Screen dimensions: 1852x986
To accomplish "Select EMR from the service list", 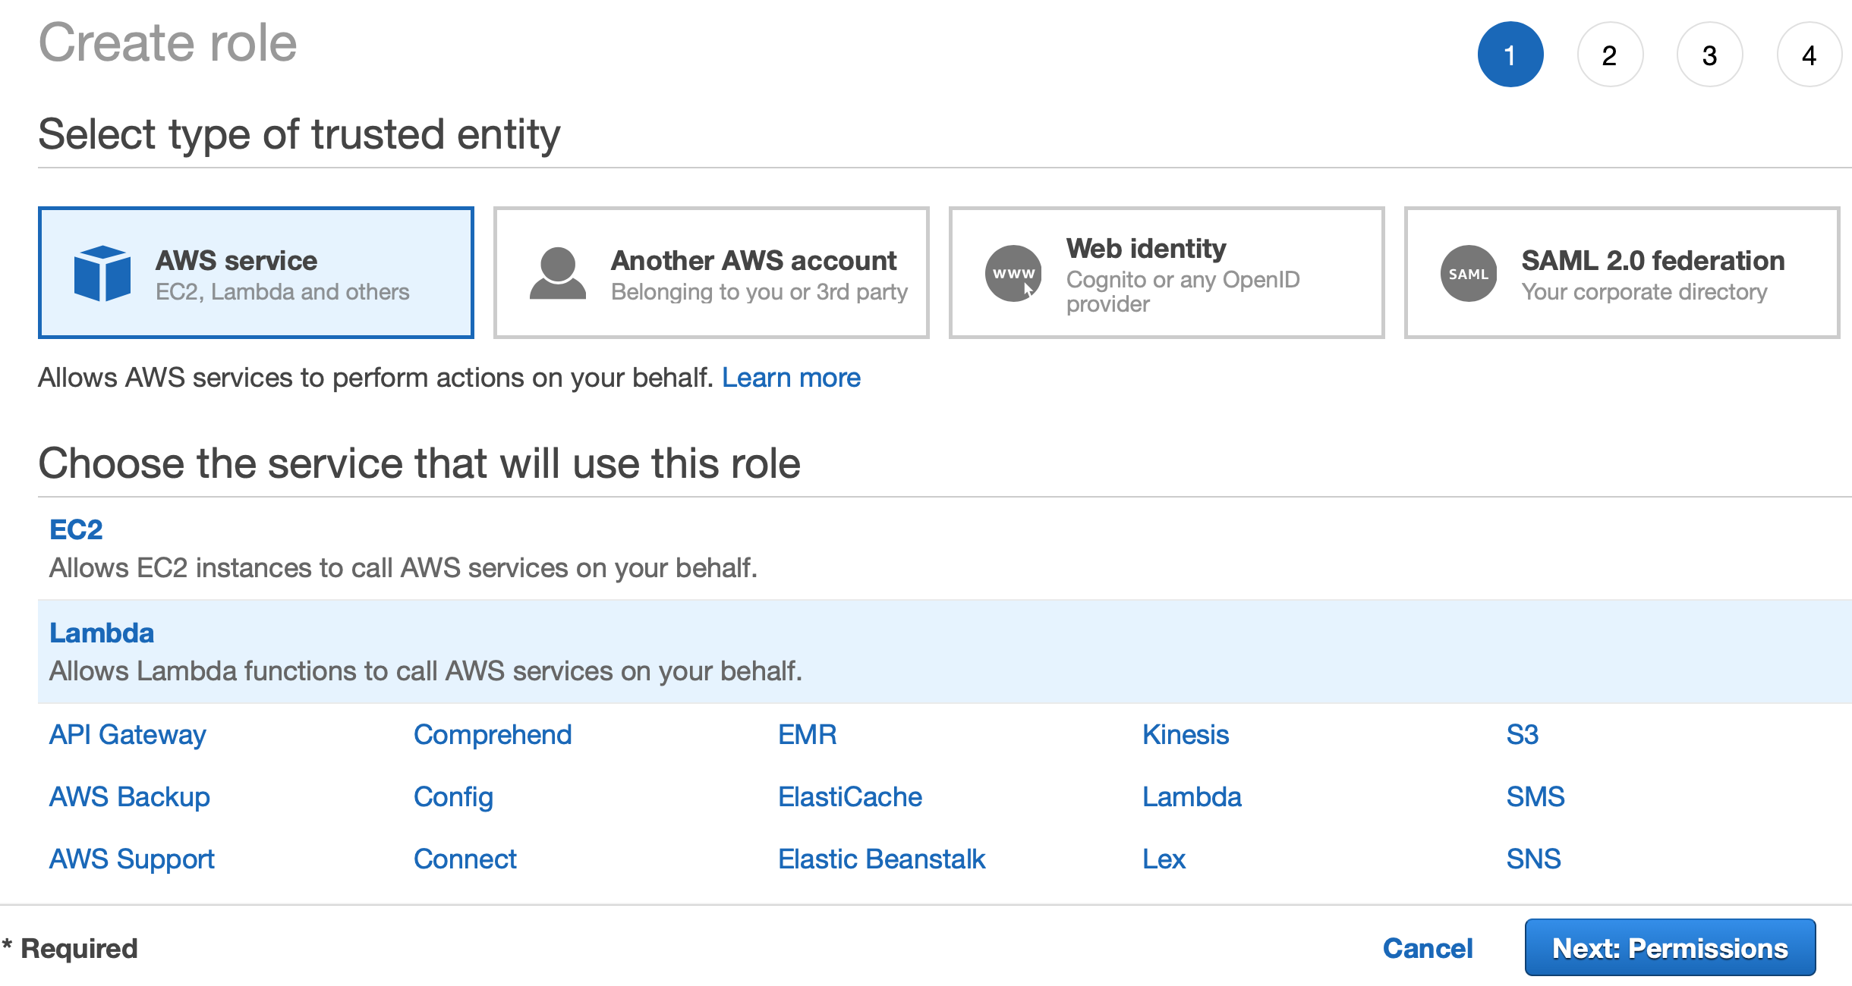I will click(x=808, y=735).
